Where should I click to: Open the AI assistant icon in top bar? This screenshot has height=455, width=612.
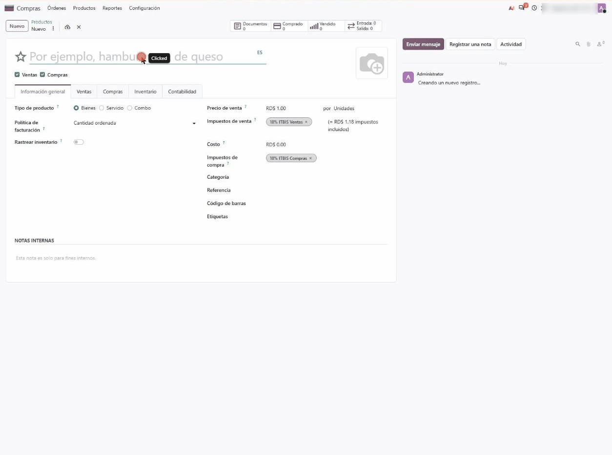click(x=511, y=8)
